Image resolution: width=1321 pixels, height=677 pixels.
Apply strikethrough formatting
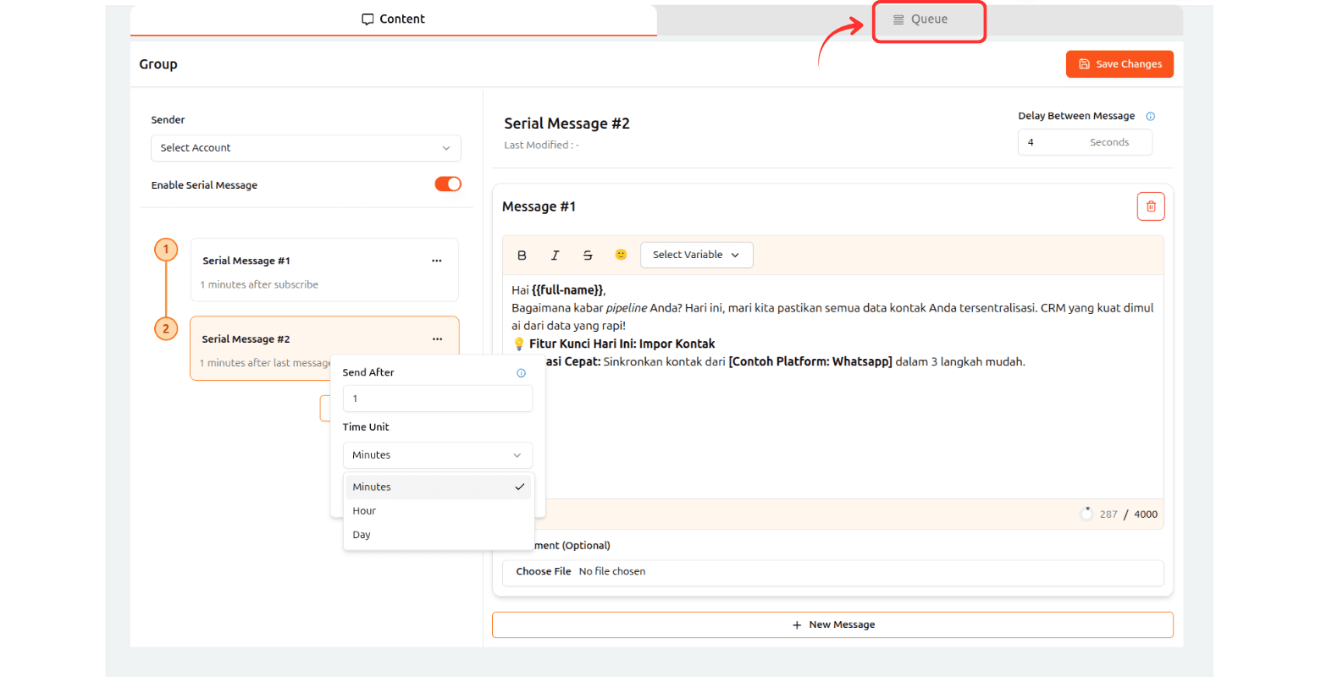tap(588, 255)
